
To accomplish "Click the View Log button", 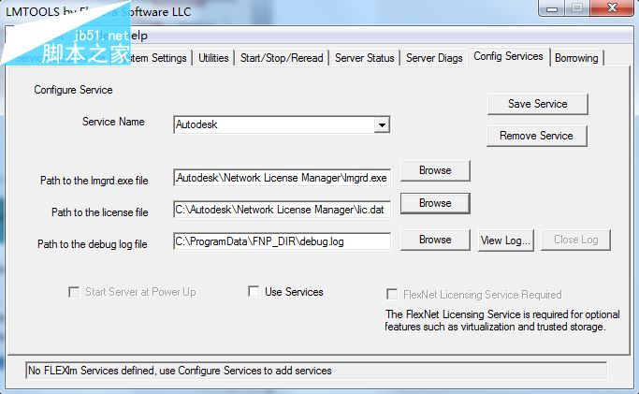I will tap(506, 240).
